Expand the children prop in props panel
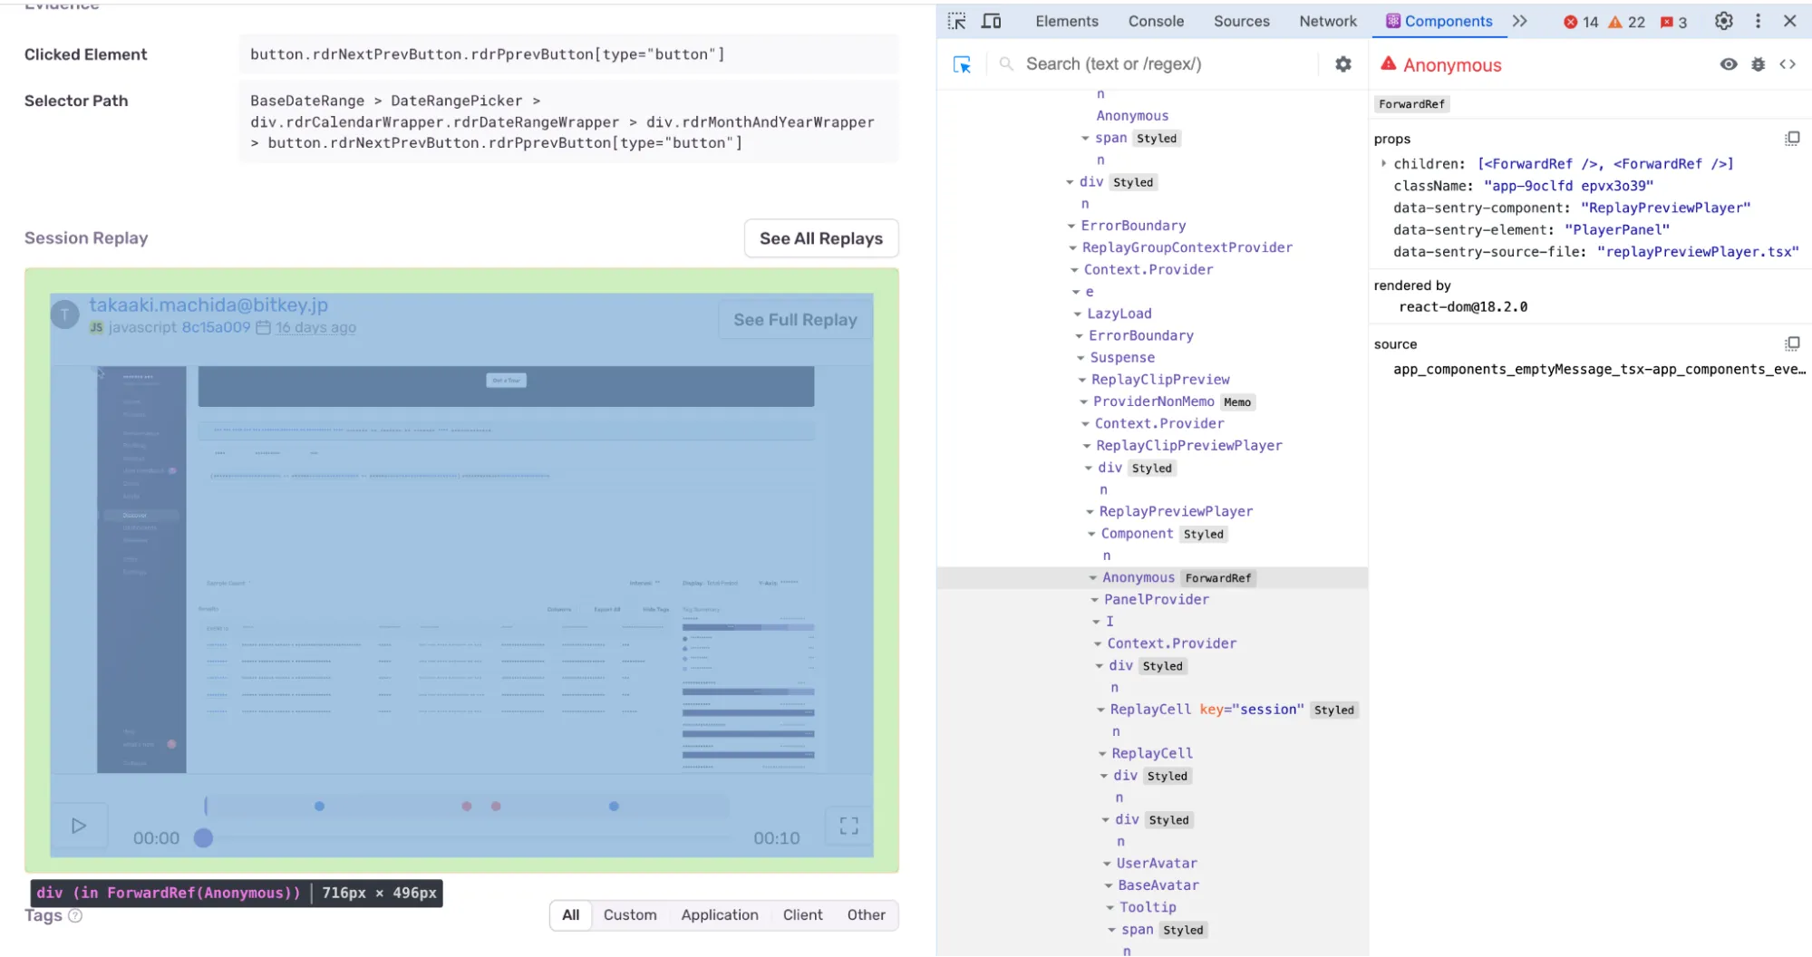 [1383, 163]
